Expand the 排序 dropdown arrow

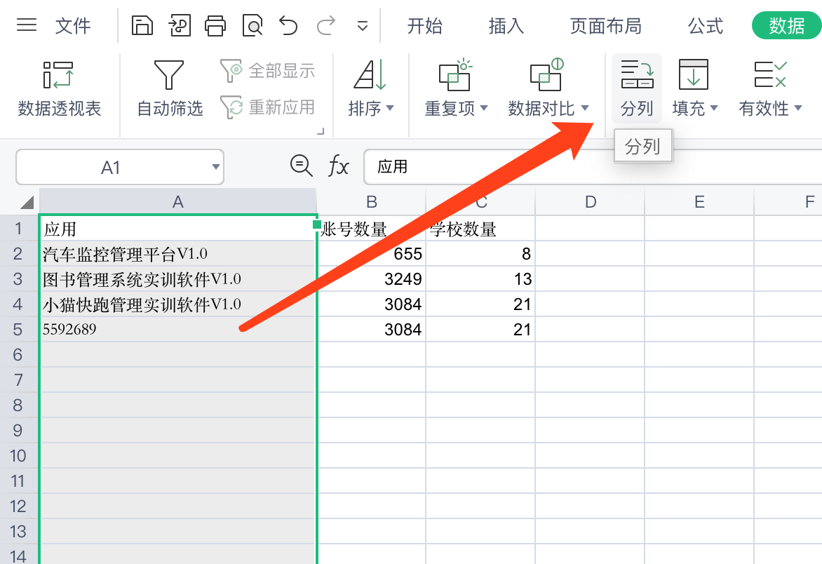389,108
